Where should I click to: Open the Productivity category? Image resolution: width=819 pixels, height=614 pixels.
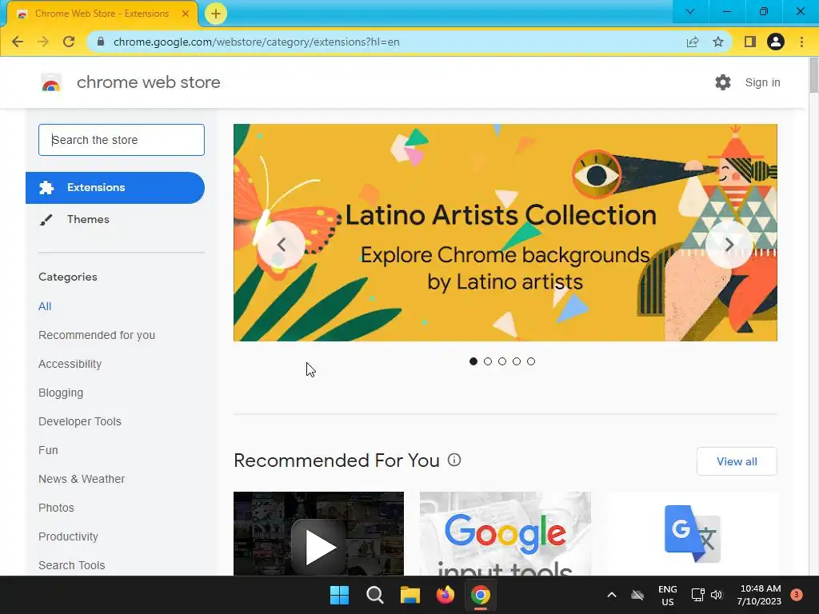(69, 536)
